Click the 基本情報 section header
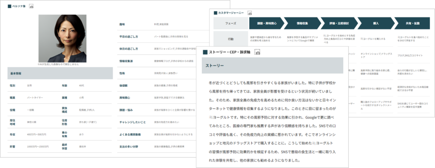Viewport: 435px width, 168px height. coord(60,73)
